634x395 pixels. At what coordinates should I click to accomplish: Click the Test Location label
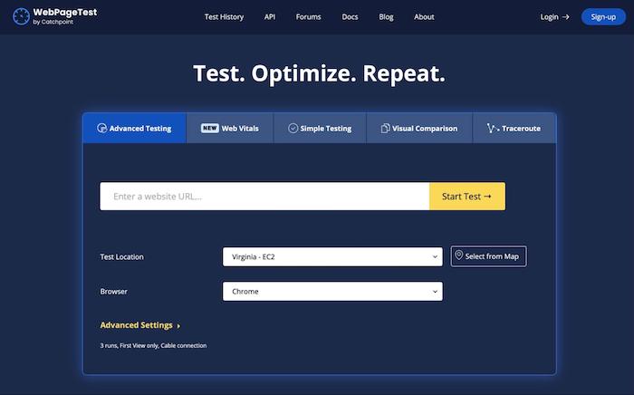tap(121, 256)
